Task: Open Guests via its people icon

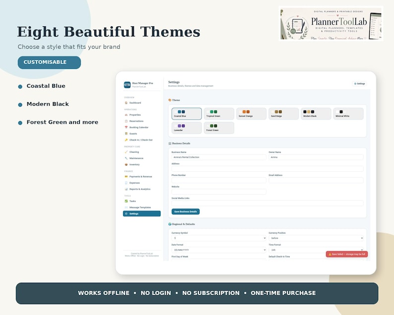Action: pyautogui.click(x=126, y=133)
